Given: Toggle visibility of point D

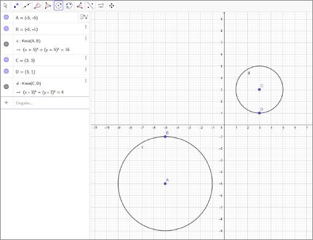Looking at the screenshot, I should (x=6, y=71).
